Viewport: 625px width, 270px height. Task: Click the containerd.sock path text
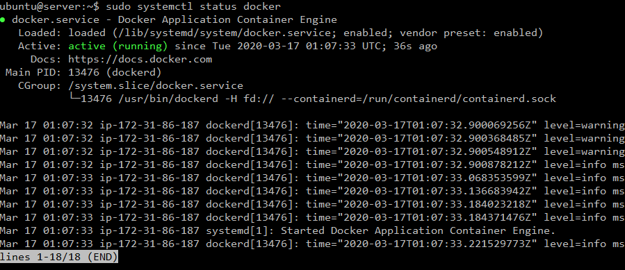pyautogui.click(x=510, y=99)
